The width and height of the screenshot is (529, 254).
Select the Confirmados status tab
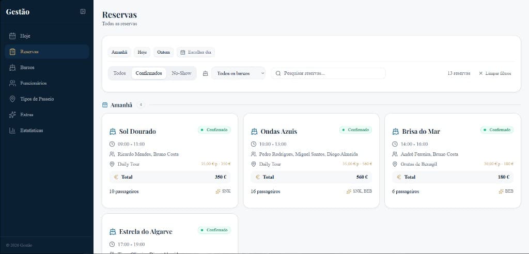(149, 73)
